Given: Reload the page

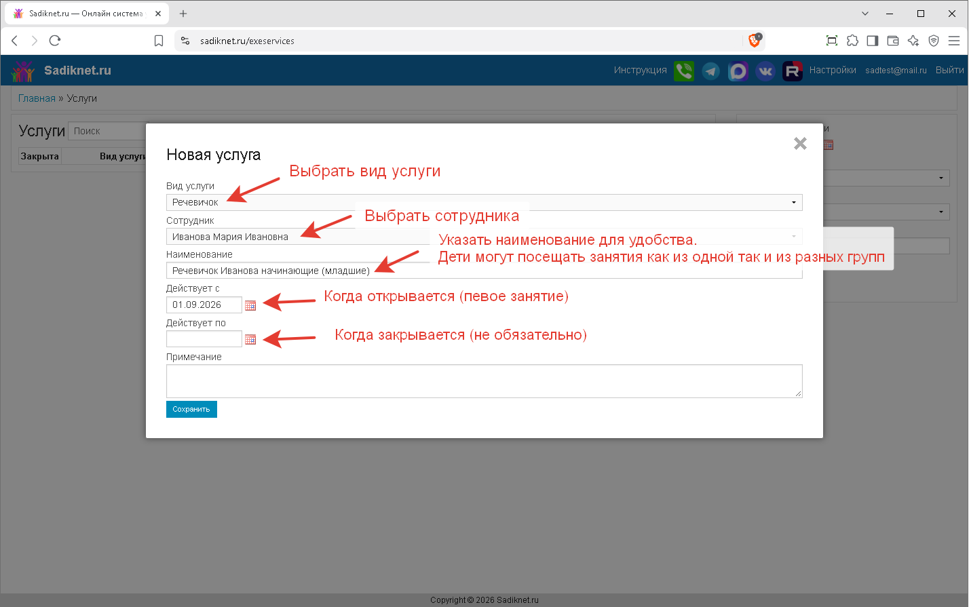Looking at the screenshot, I should point(55,41).
